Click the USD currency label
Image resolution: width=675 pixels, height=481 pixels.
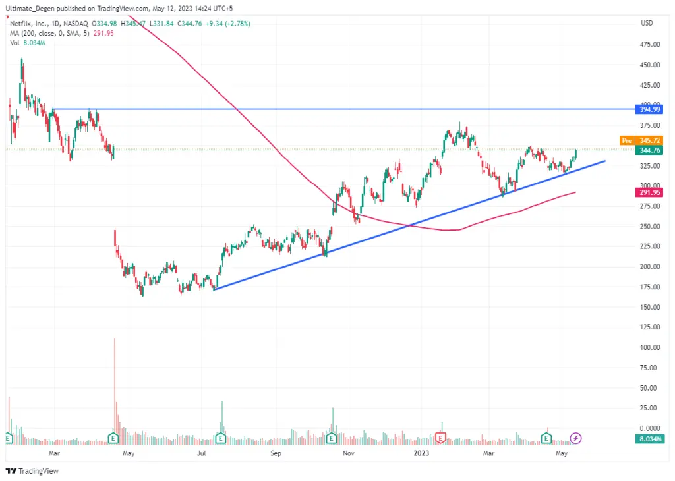(x=647, y=23)
